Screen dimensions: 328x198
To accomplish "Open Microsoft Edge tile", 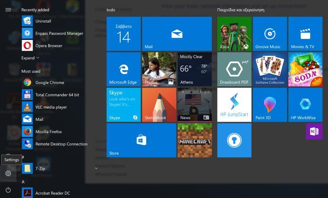I will point(124,69).
